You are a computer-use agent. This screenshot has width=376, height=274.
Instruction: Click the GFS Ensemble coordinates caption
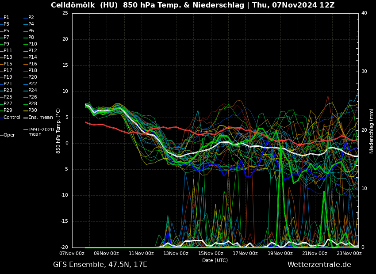(100, 265)
